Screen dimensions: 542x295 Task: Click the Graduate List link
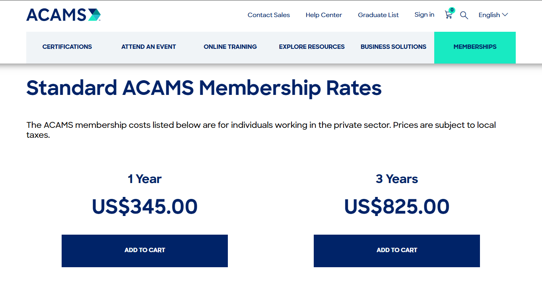[x=378, y=15]
